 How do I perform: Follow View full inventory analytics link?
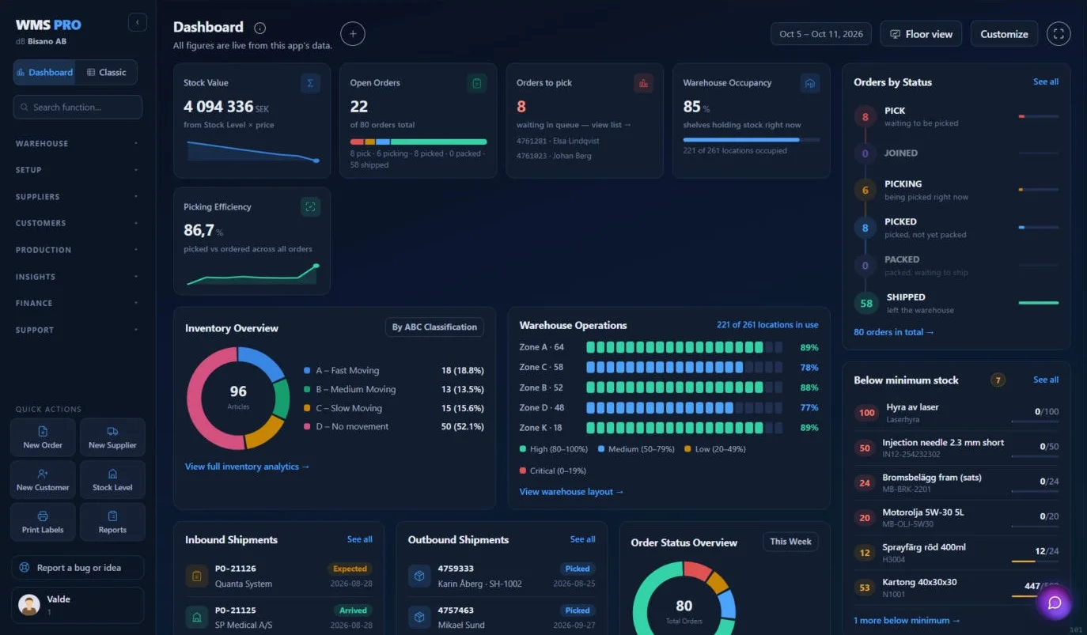point(247,467)
